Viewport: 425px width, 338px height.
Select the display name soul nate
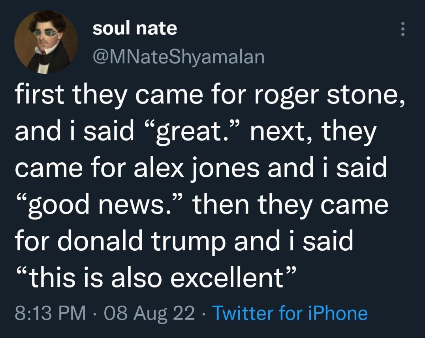tap(135, 28)
